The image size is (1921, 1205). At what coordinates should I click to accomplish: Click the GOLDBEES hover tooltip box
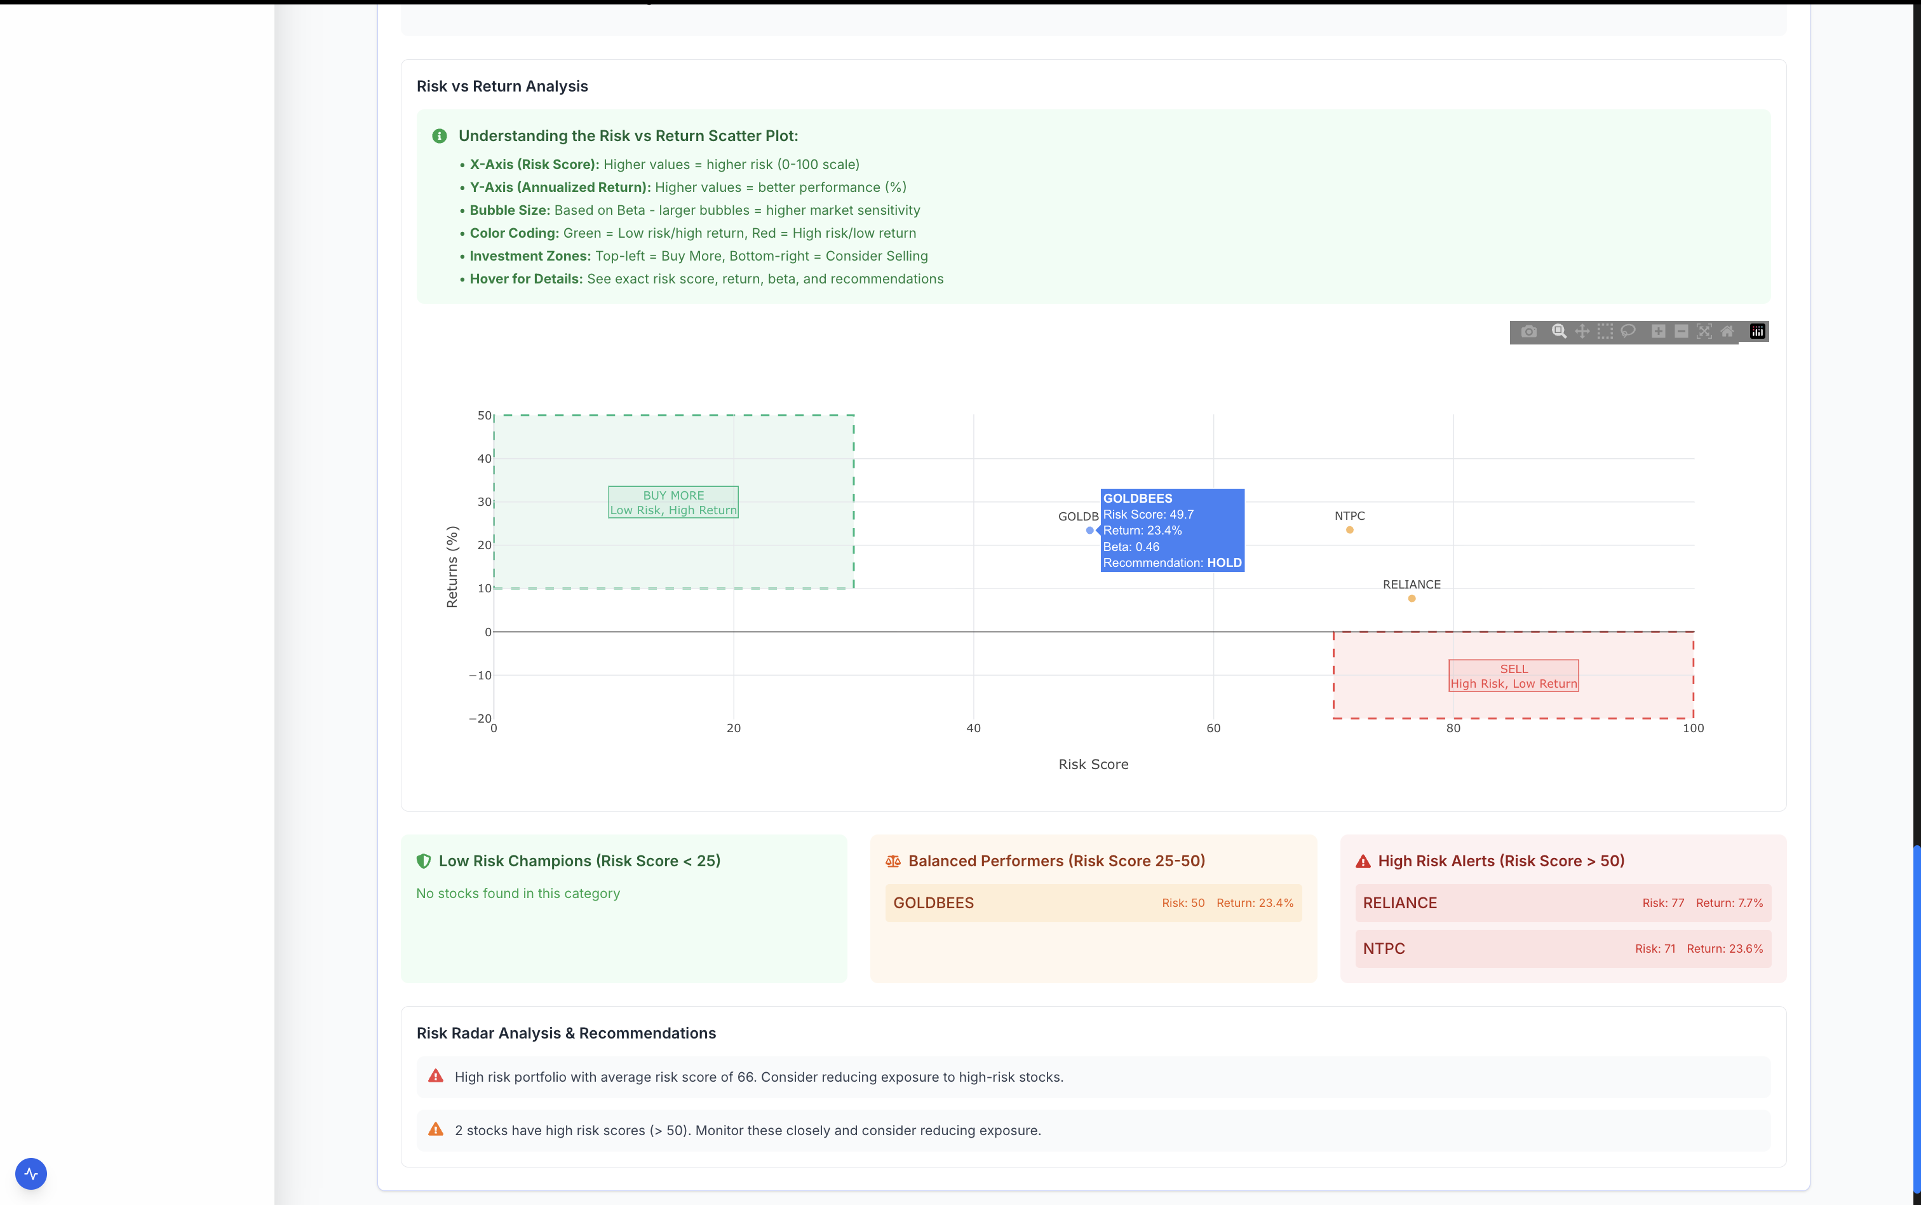(1172, 530)
